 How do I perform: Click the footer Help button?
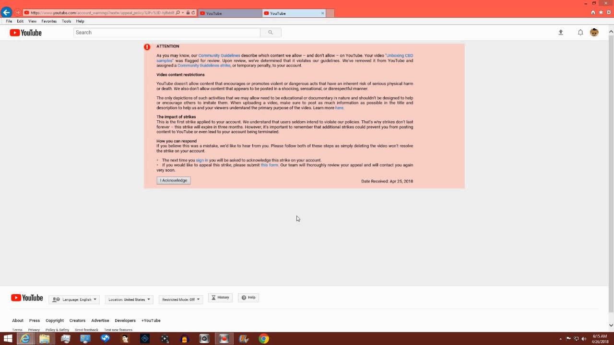248,298
